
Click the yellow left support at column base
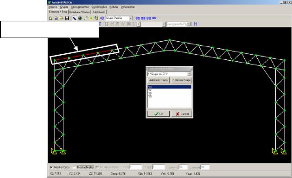(54, 152)
